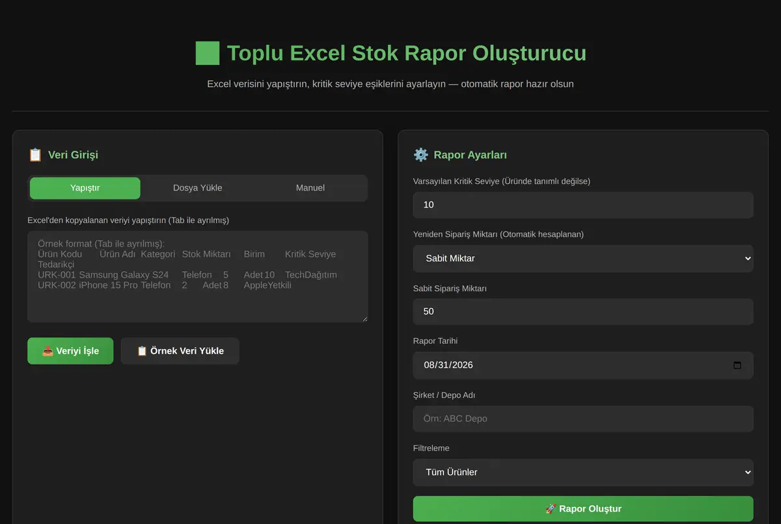
Task: Click the textarea resize handle corner
Action: [364, 319]
